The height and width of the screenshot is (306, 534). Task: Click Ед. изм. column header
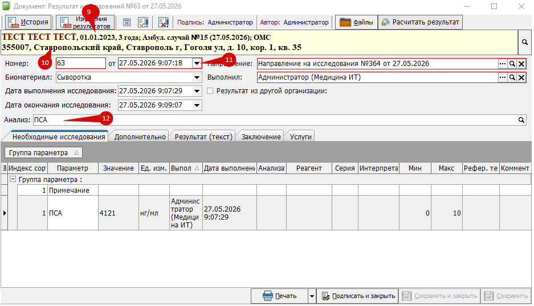[154, 168]
